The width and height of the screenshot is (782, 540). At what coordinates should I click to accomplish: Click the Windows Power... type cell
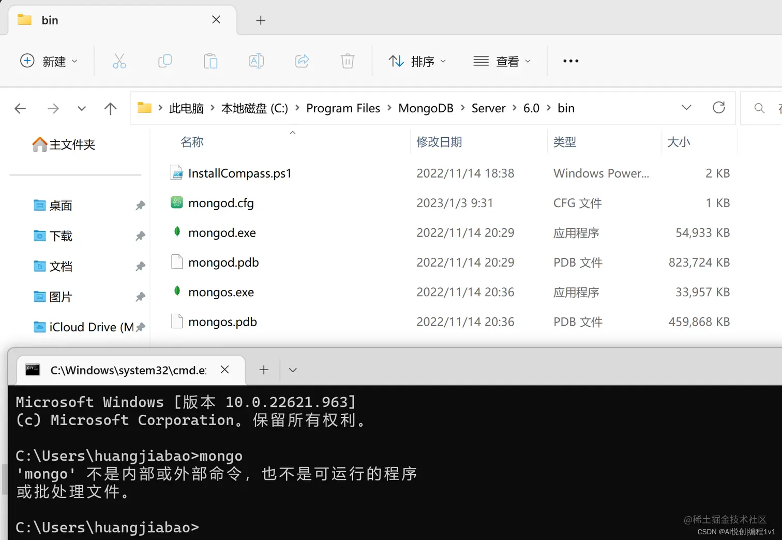coord(601,173)
